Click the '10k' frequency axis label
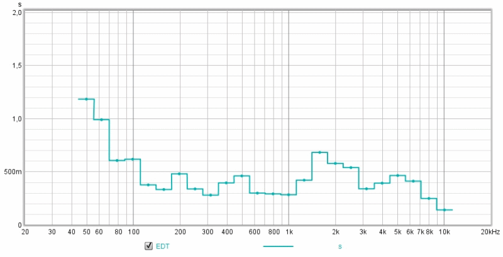 (x=445, y=232)
